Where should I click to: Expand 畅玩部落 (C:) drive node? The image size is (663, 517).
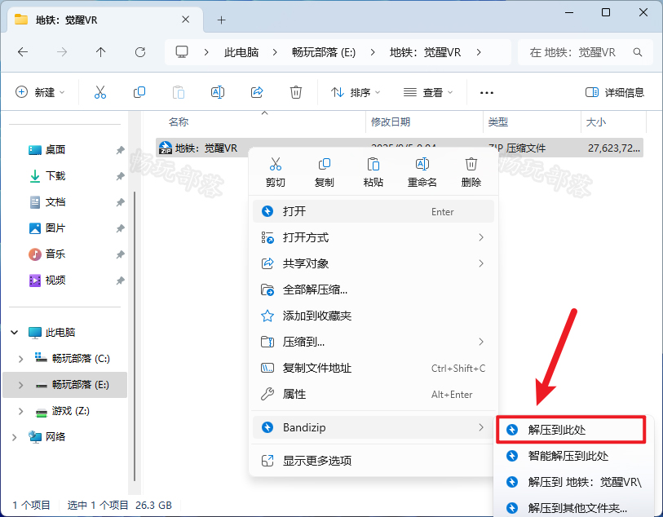(x=20, y=359)
